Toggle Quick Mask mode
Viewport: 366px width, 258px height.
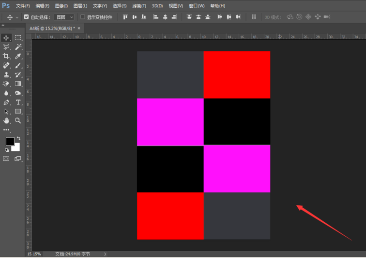6,158
